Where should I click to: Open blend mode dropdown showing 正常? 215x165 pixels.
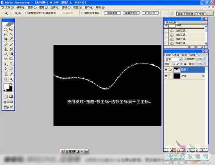173,59
